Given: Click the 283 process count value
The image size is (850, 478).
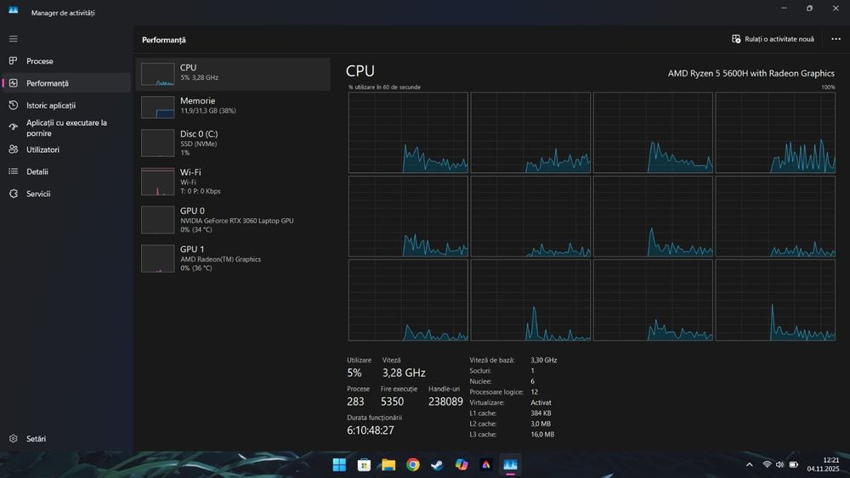Looking at the screenshot, I should pyautogui.click(x=355, y=402).
